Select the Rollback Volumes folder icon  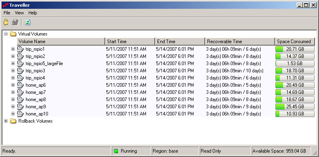[13, 121]
